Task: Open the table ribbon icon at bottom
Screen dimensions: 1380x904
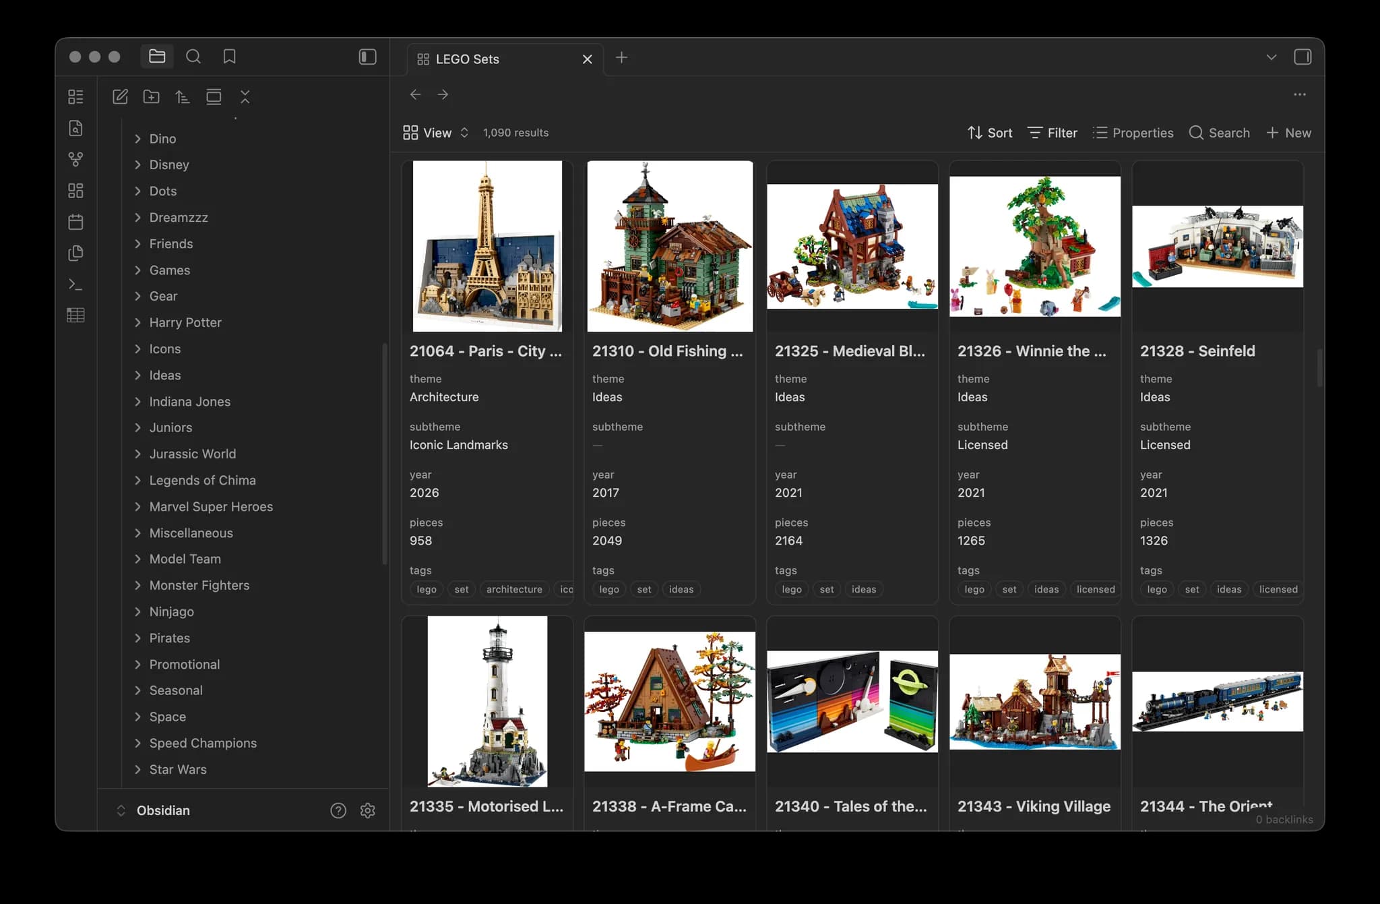Action: click(x=75, y=315)
